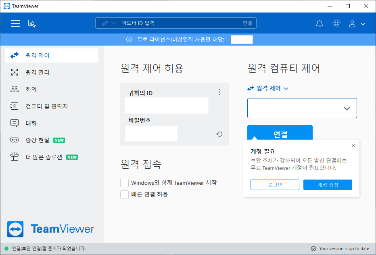
Task: Expand the 원격 제어 mode dropdown
Action: [x=268, y=88]
